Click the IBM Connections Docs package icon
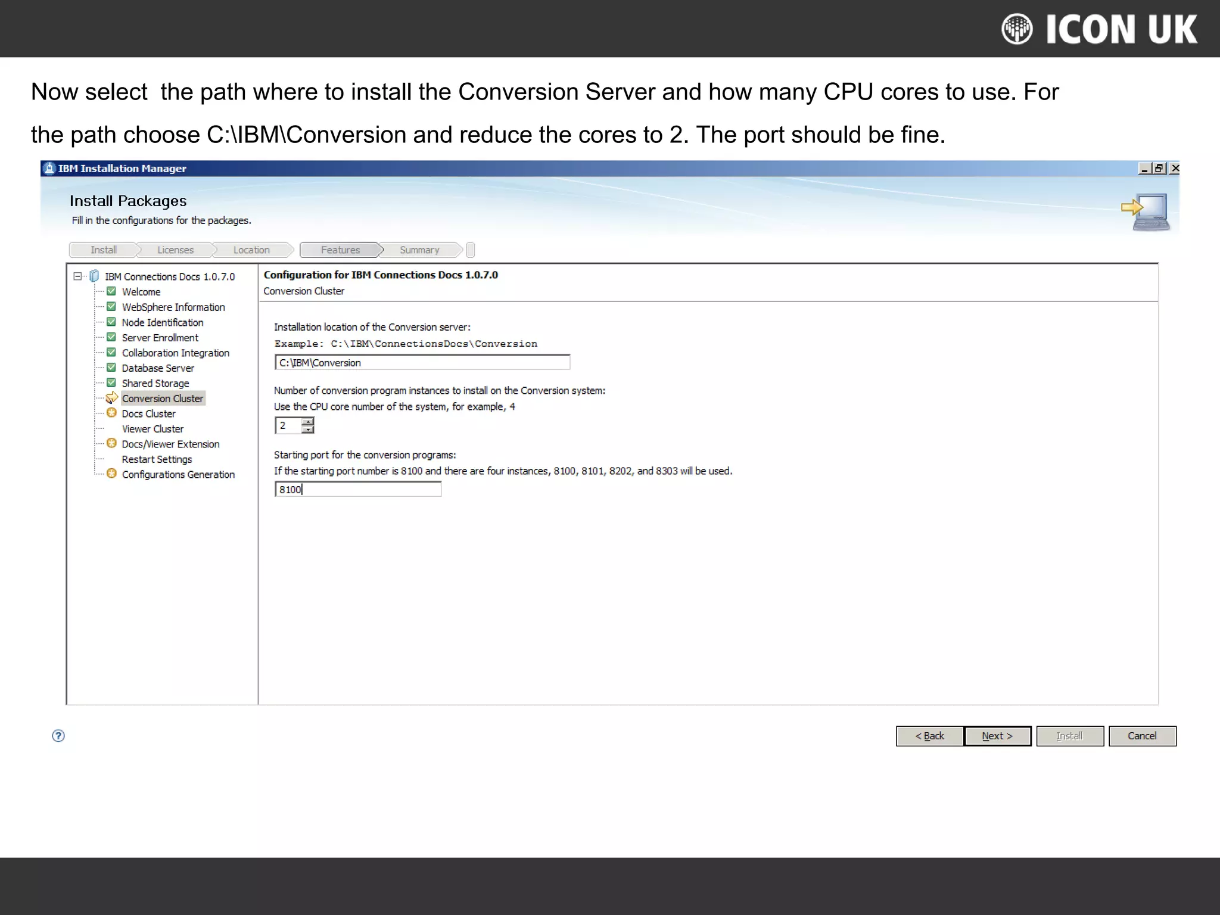The image size is (1220, 915). [x=94, y=276]
